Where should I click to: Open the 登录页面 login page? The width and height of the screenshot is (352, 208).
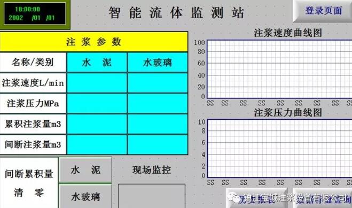[323, 11]
